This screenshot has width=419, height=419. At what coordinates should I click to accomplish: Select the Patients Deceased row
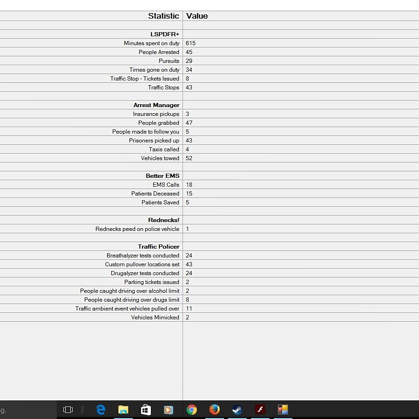(x=155, y=194)
